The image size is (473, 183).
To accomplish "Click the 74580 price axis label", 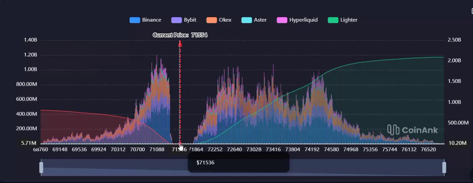I will tap(331, 150).
